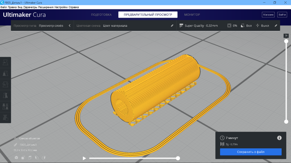
Task: Select FBG5_Деталь1 in object list
Action: pos(28,145)
